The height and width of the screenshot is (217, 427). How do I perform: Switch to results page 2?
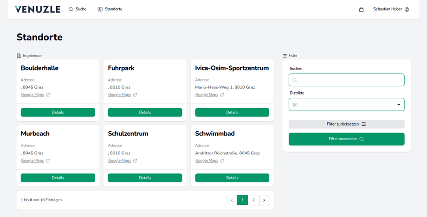tap(253, 200)
